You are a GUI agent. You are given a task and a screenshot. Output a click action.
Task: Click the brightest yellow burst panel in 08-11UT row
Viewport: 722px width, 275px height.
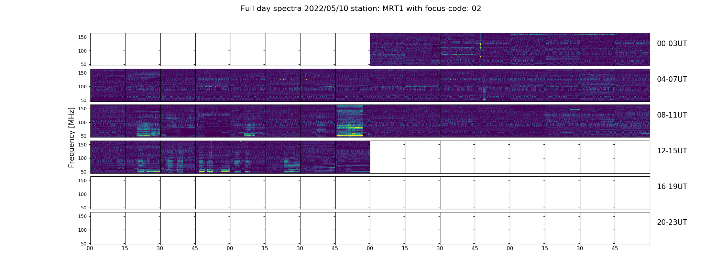[352, 121]
